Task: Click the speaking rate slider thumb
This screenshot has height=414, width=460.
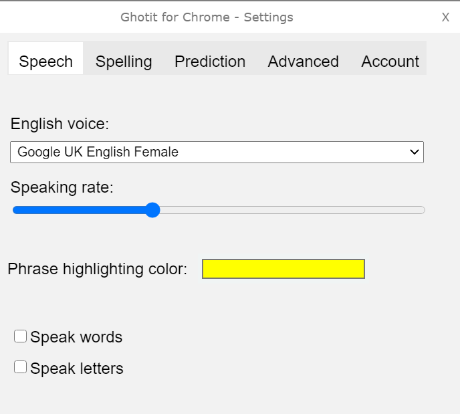Action: [152, 210]
